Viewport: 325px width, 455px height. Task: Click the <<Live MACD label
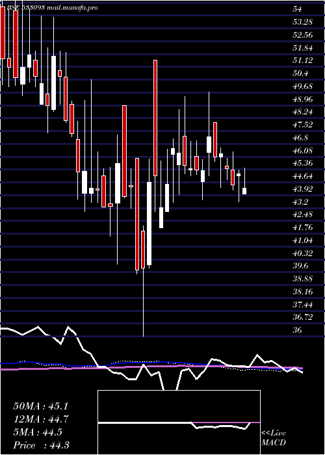point(274,438)
